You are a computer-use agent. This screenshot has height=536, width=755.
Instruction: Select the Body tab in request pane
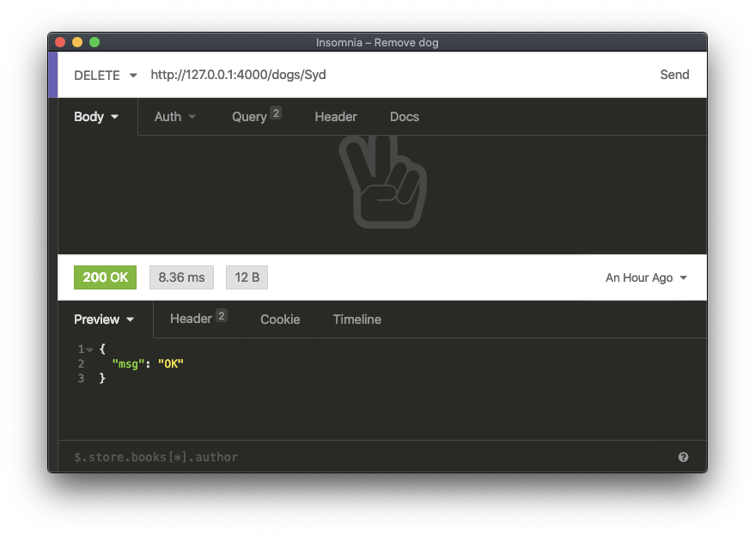(x=96, y=117)
